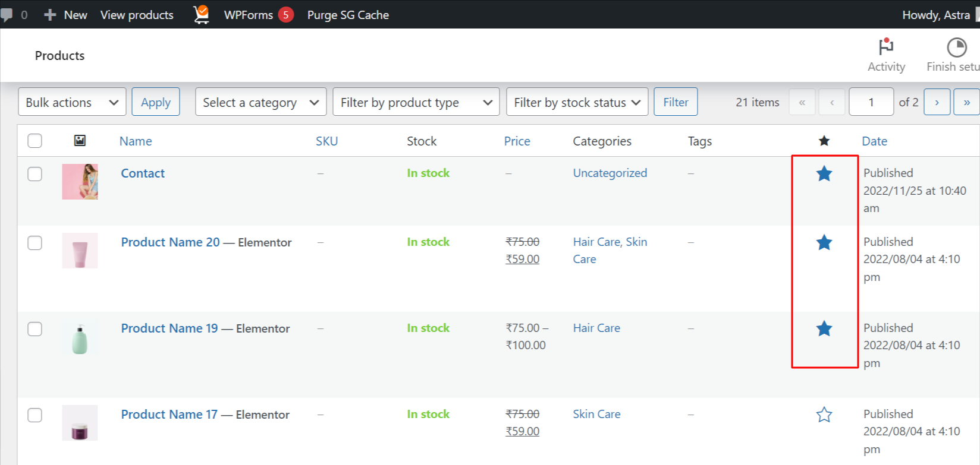Select the Contact product checkbox
This screenshot has width=980, height=465.
click(x=35, y=174)
